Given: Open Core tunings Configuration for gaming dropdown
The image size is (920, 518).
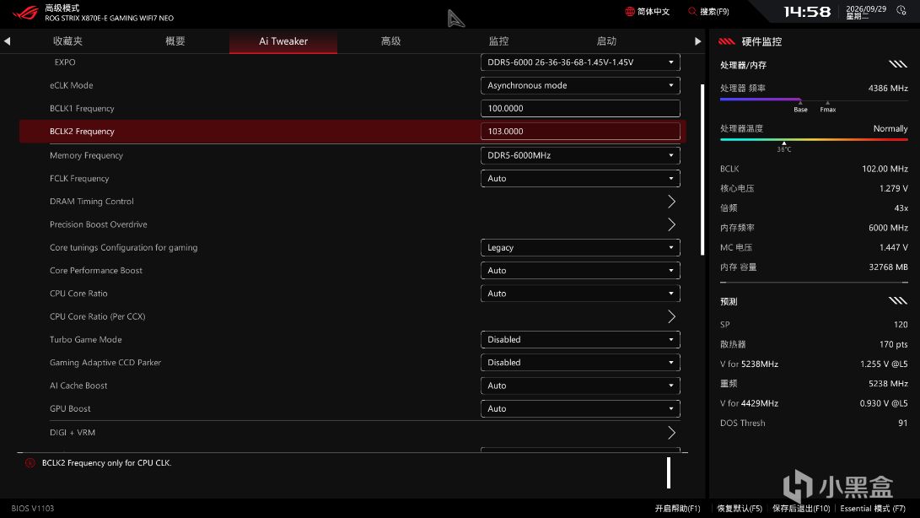Looking at the screenshot, I should tap(580, 247).
